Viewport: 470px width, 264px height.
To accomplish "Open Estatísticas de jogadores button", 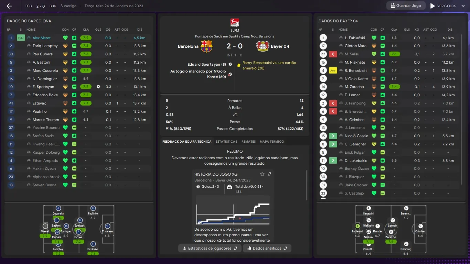I will pos(209,248).
